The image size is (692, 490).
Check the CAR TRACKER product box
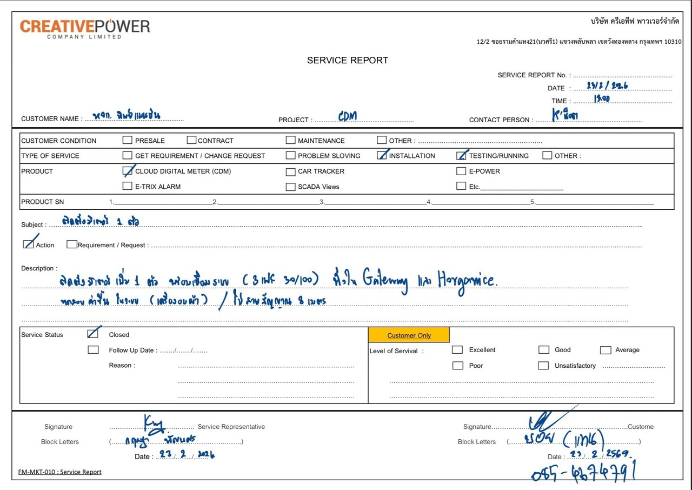[x=291, y=171]
